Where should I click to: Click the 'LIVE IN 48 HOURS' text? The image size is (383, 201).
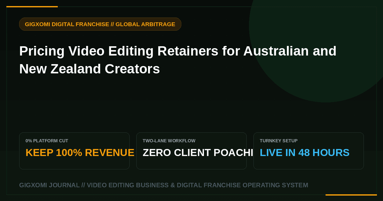tap(304, 153)
